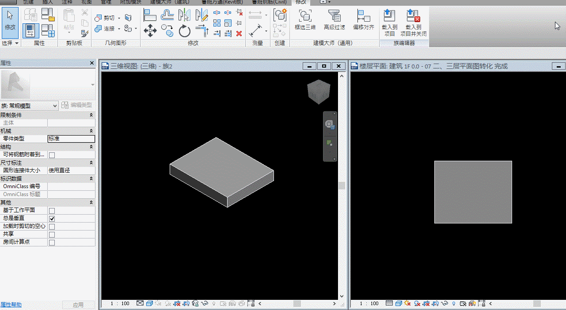
Task: Open the 族: 常规模型 type dropdown
Action: [29, 106]
